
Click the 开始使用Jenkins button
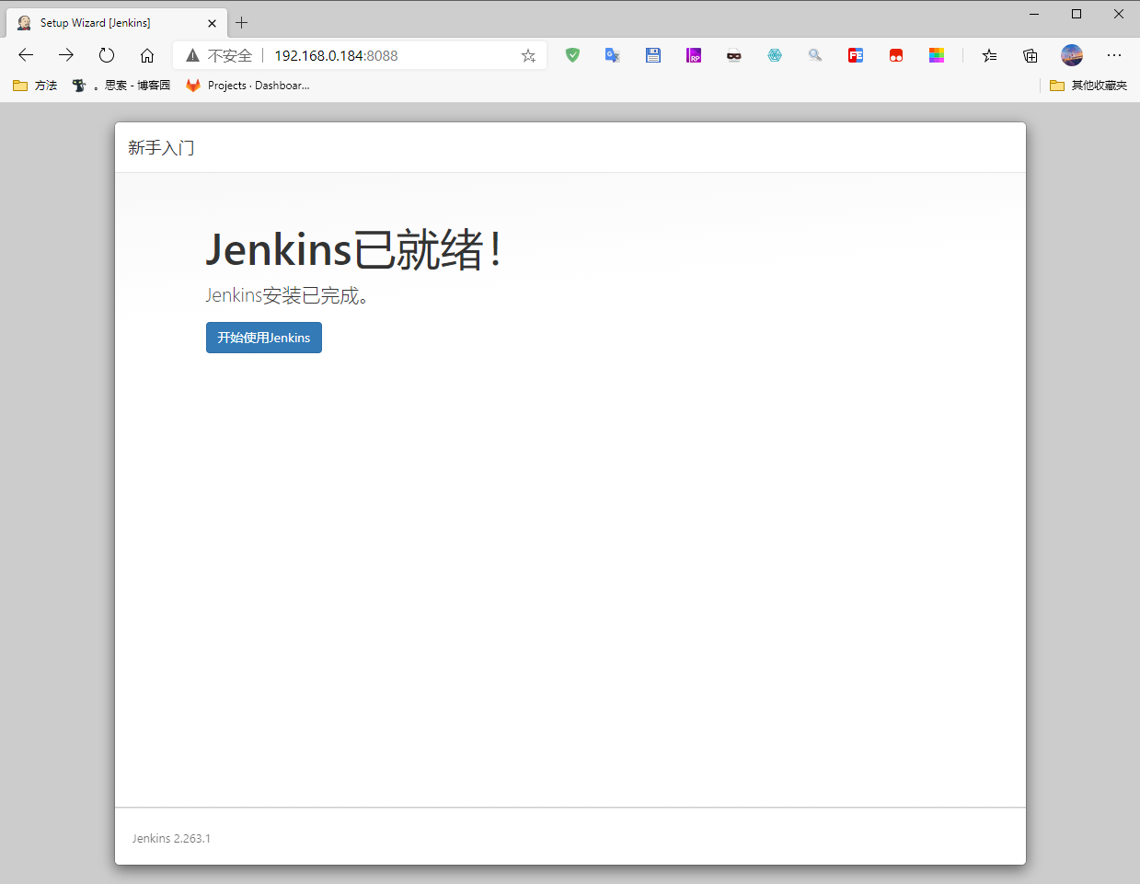pyautogui.click(x=264, y=338)
